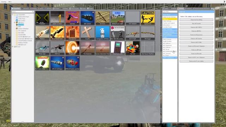Select the pink gun weapon icon
This screenshot has width=226, height=127.
[72, 18]
